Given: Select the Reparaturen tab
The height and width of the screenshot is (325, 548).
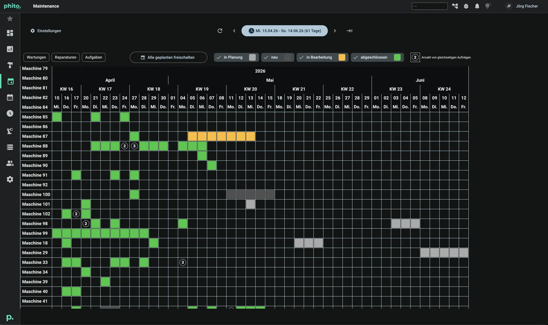Looking at the screenshot, I should pos(65,57).
